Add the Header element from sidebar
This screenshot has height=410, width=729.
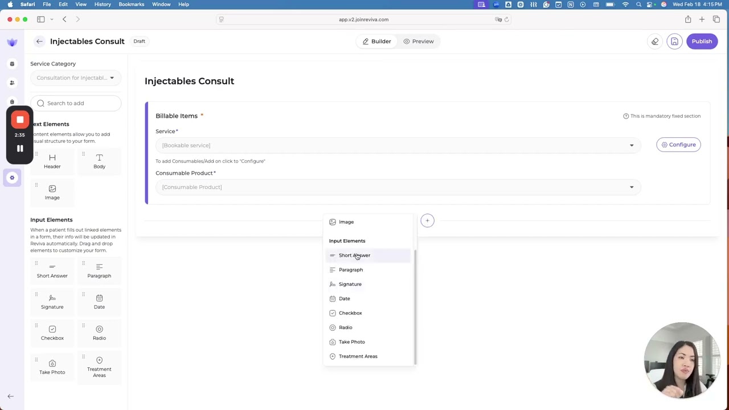52,162
